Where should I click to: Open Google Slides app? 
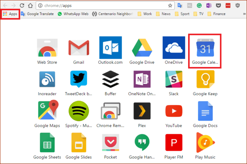point(79,146)
